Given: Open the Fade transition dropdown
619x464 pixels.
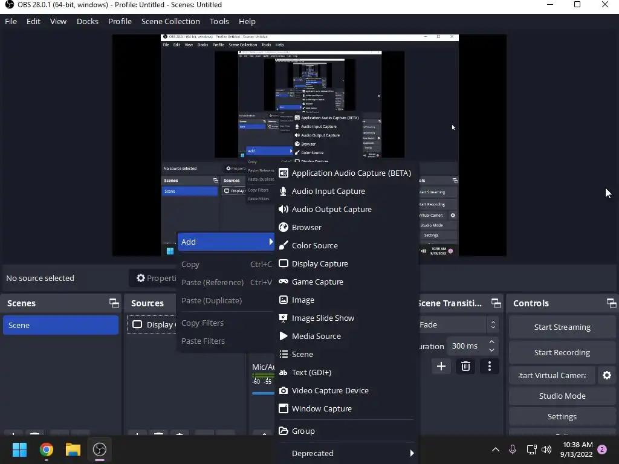Looking at the screenshot, I should click(458, 324).
